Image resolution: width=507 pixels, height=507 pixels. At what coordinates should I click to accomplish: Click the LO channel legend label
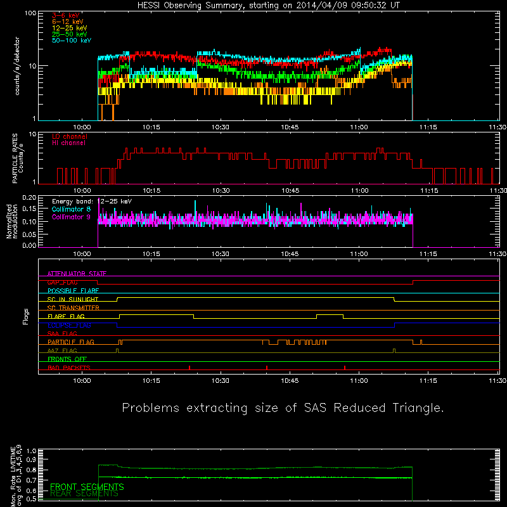[70, 136]
